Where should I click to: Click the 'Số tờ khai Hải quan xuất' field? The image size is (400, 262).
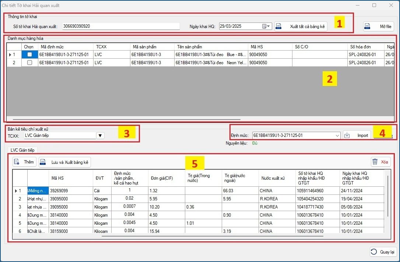pyautogui.click(x=121, y=27)
